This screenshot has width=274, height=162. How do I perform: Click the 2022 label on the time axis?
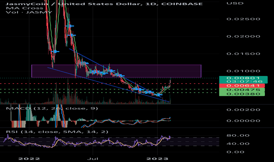(x=29, y=159)
